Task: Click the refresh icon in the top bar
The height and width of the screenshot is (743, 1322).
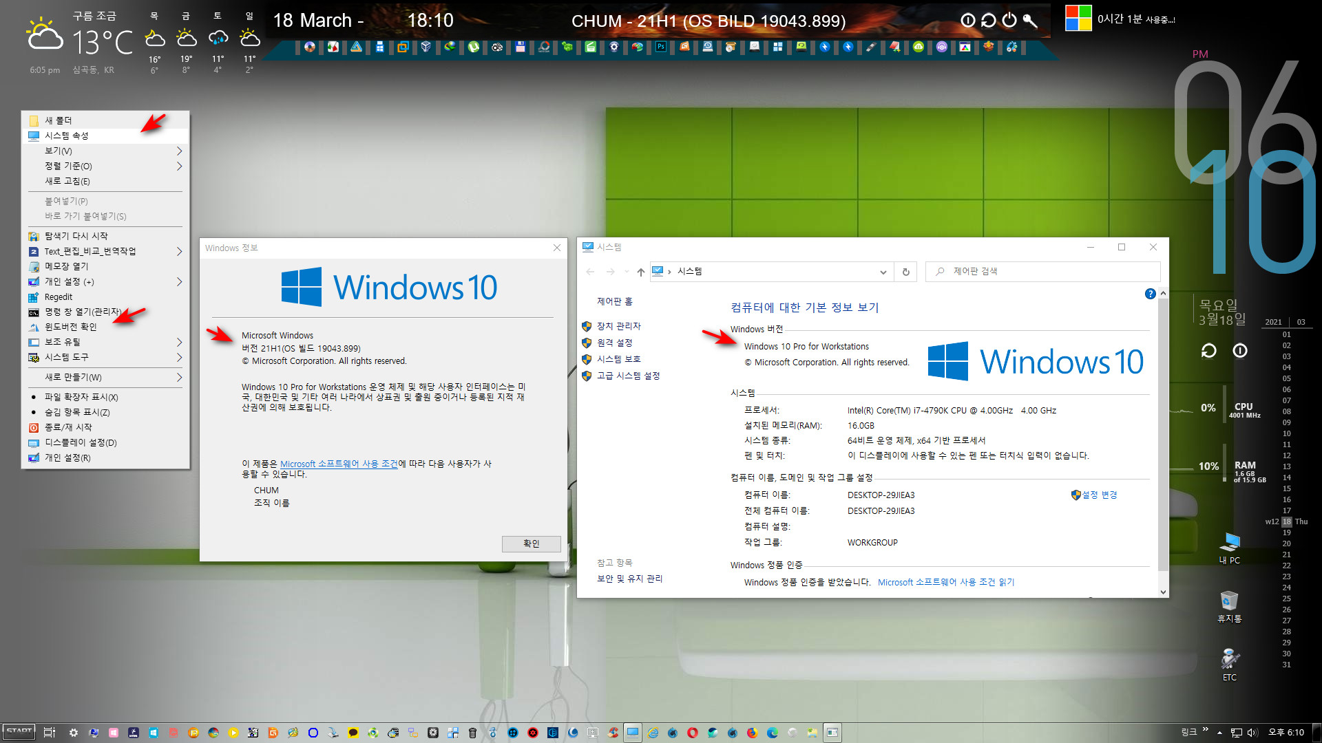Action: [988, 20]
